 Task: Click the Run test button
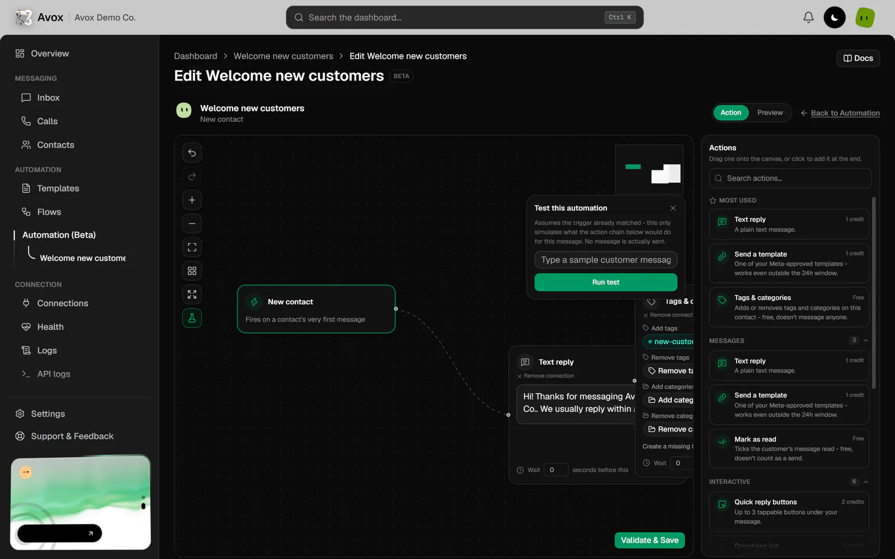[606, 282]
